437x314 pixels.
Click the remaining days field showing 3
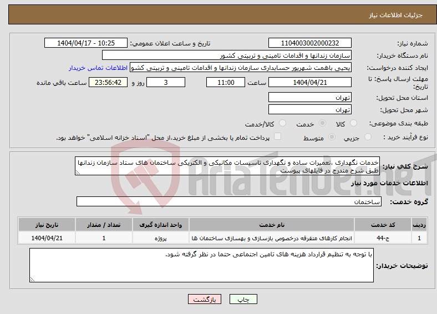166,82
